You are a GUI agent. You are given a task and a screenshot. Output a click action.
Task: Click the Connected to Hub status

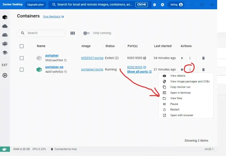(64, 149)
